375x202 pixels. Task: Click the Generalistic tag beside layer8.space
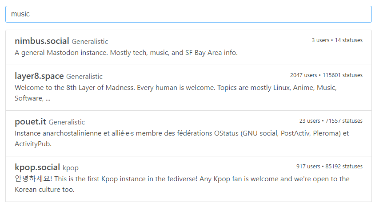[x=84, y=77]
